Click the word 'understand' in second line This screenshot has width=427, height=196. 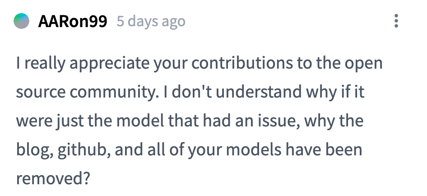pyautogui.click(x=259, y=92)
